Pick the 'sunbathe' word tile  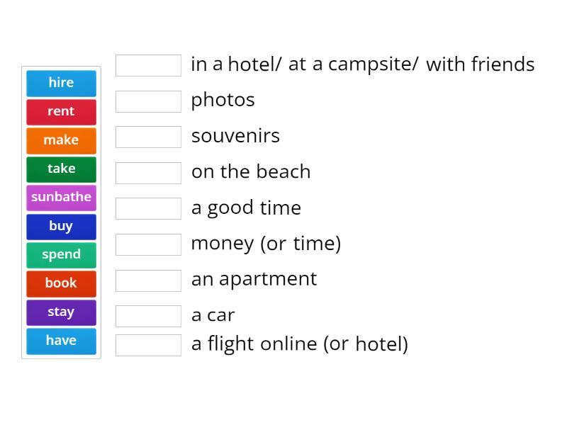61,198
